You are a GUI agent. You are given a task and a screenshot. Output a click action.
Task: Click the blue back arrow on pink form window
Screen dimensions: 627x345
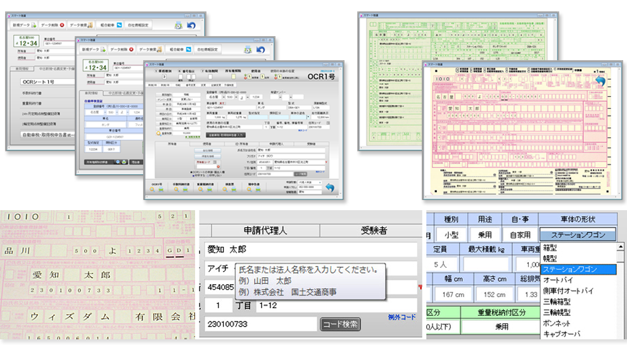point(600,81)
